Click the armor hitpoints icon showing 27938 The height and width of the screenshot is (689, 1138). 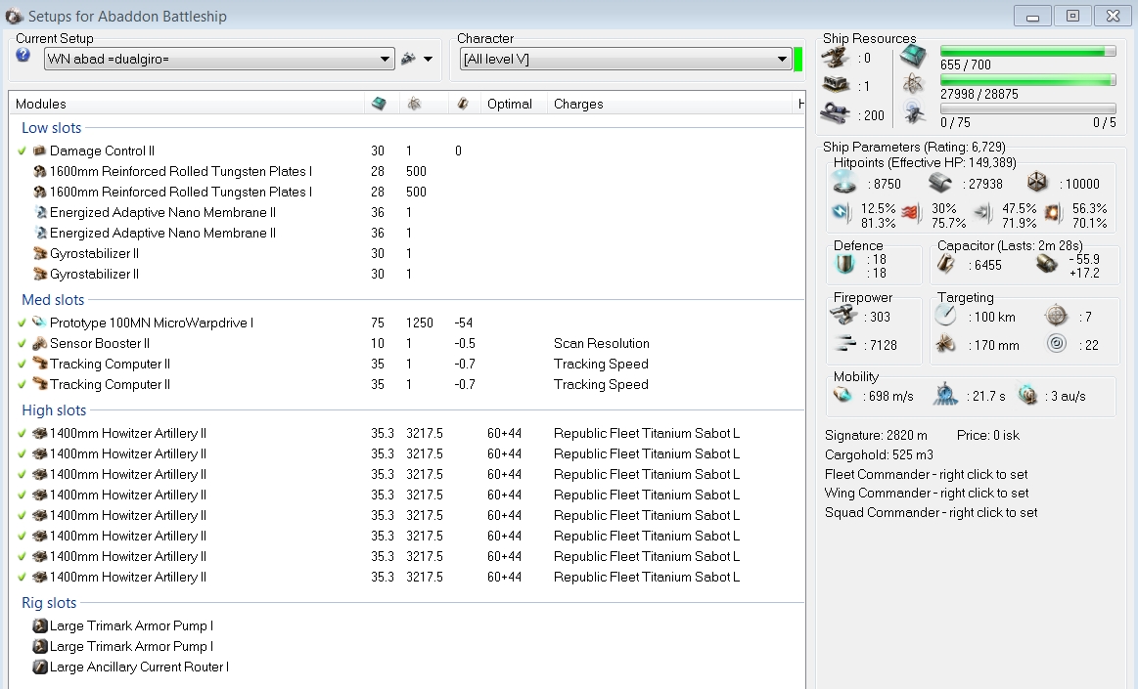pos(940,182)
